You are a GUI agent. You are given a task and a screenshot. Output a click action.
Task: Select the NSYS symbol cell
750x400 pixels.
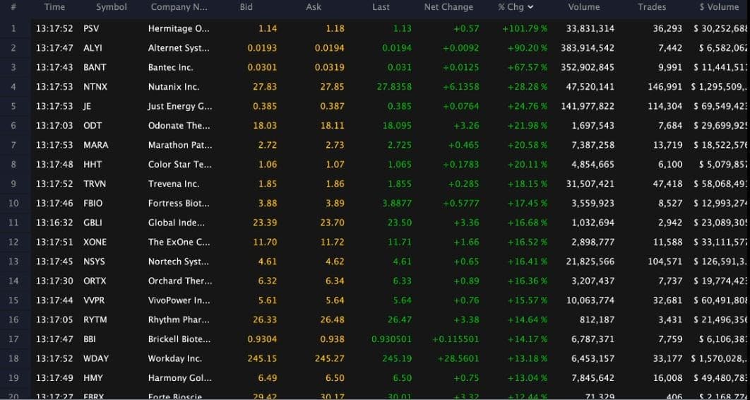pos(94,261)
